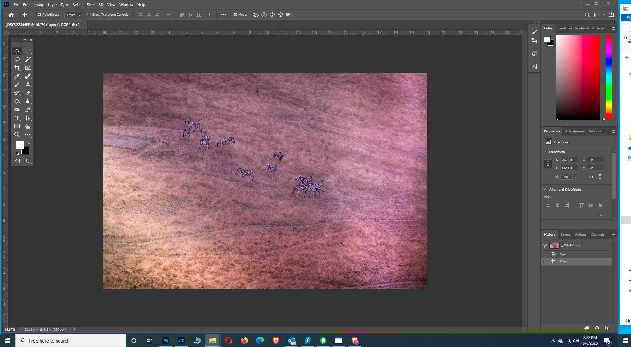Image resolution: width=631 pixels, height=347 pixels.
Task: Enable Show Transform Controls
Action: [x=89, y=14]
